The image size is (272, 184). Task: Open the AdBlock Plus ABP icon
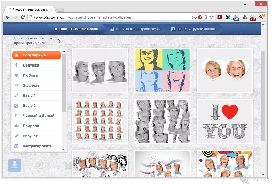tap(200, 17)
